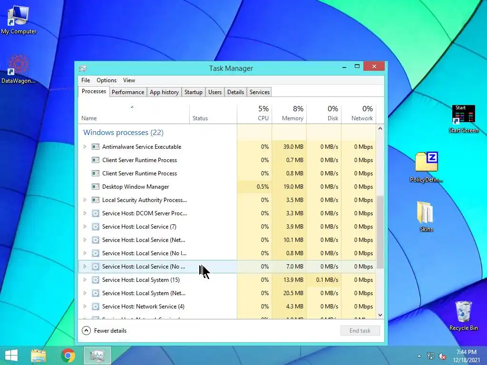Select the Desktop Window Manager row
The width and height of the screenshot is (487, 365).
227,187
